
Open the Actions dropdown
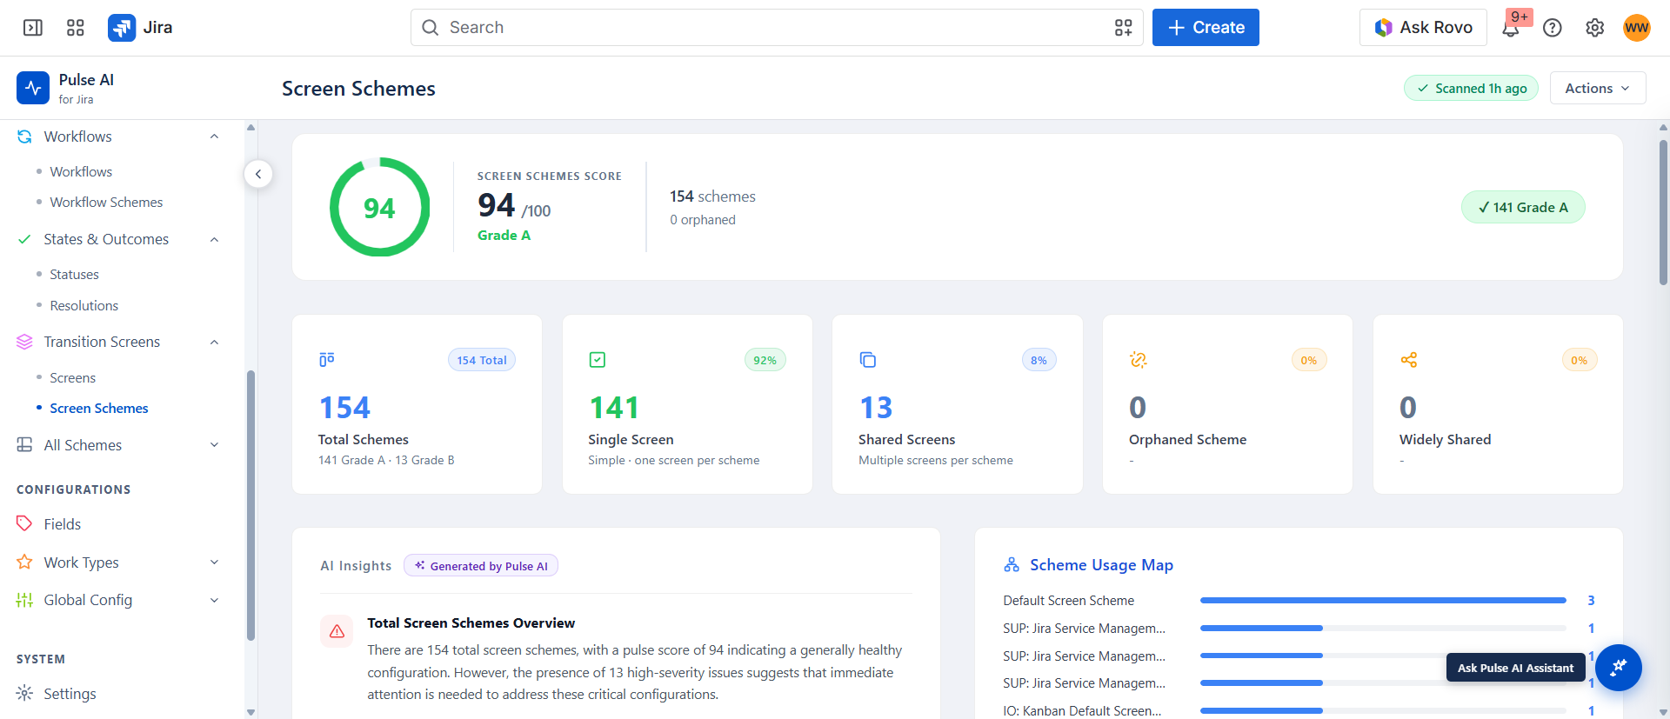click(1597, 88)
